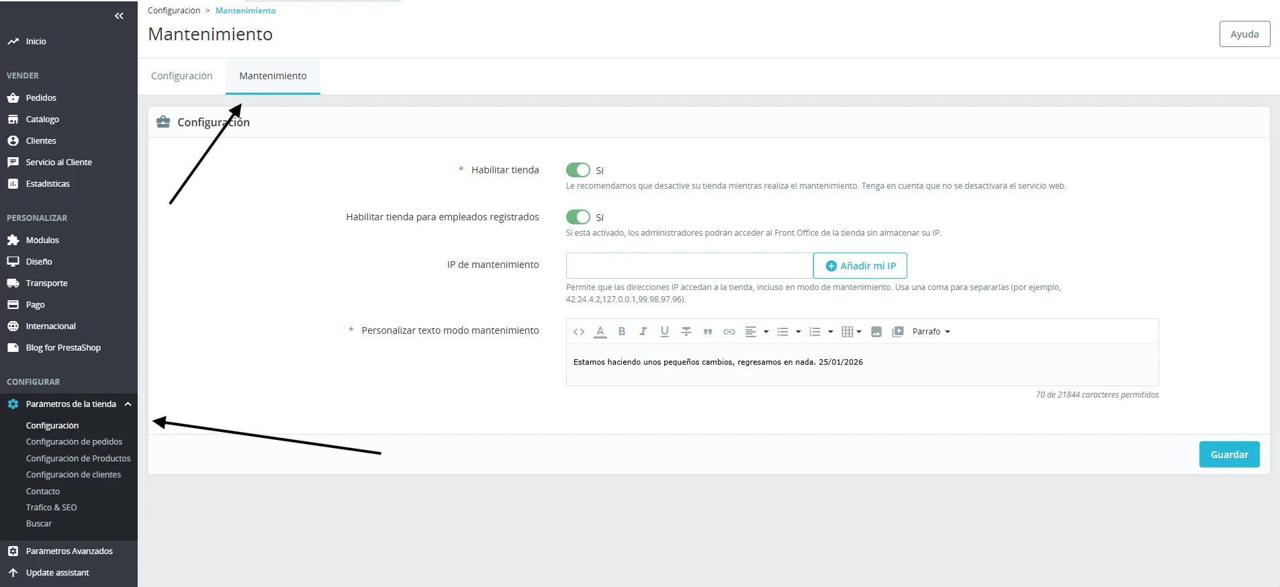This screenshot has height=587, width=1280.
Task: Save settings with the Guardar button
Action: tap(1229, 455)
